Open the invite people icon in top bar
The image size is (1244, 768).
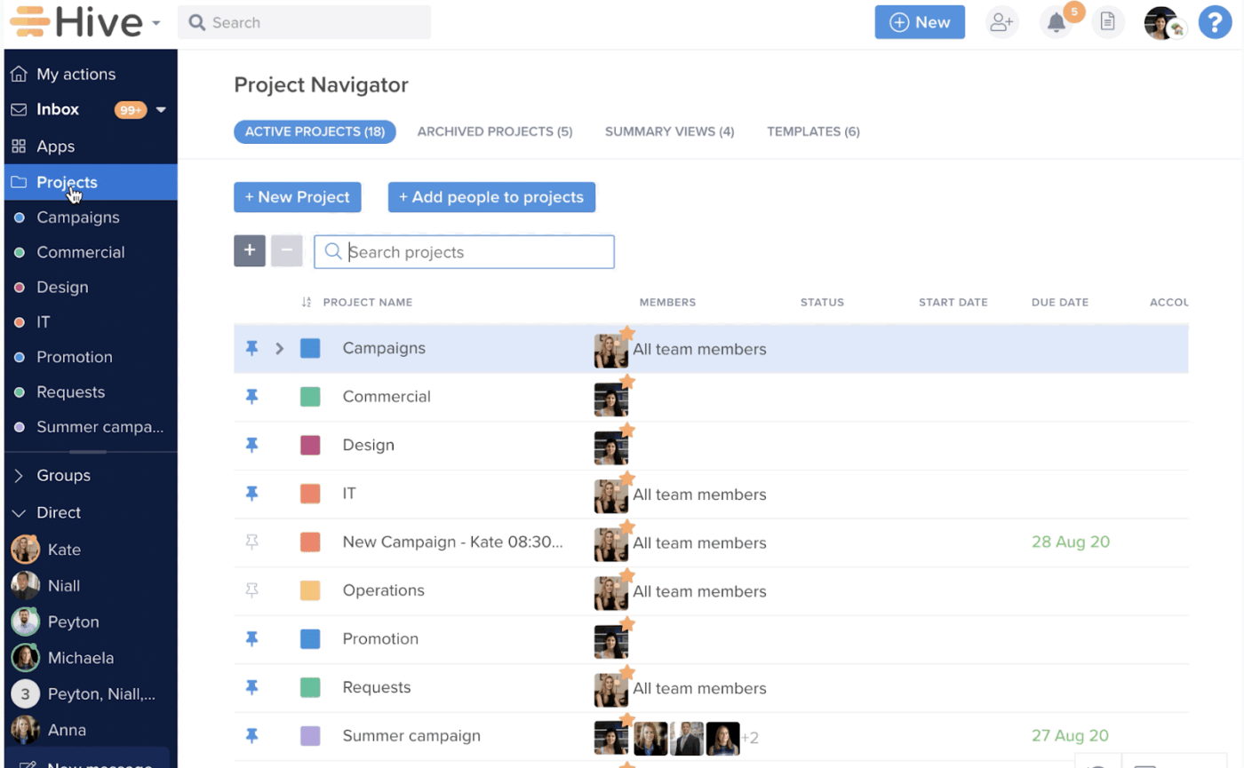pos(1001,22)
